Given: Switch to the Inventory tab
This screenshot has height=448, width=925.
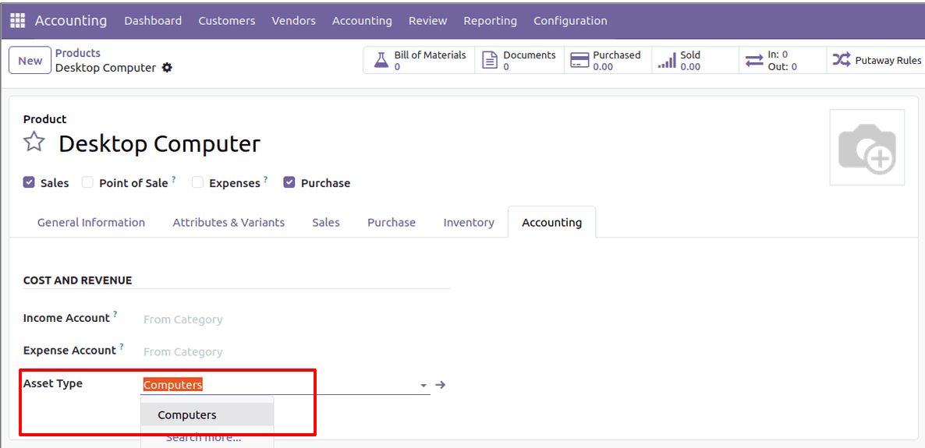Looking at the screenshot, I should point(469,222).
